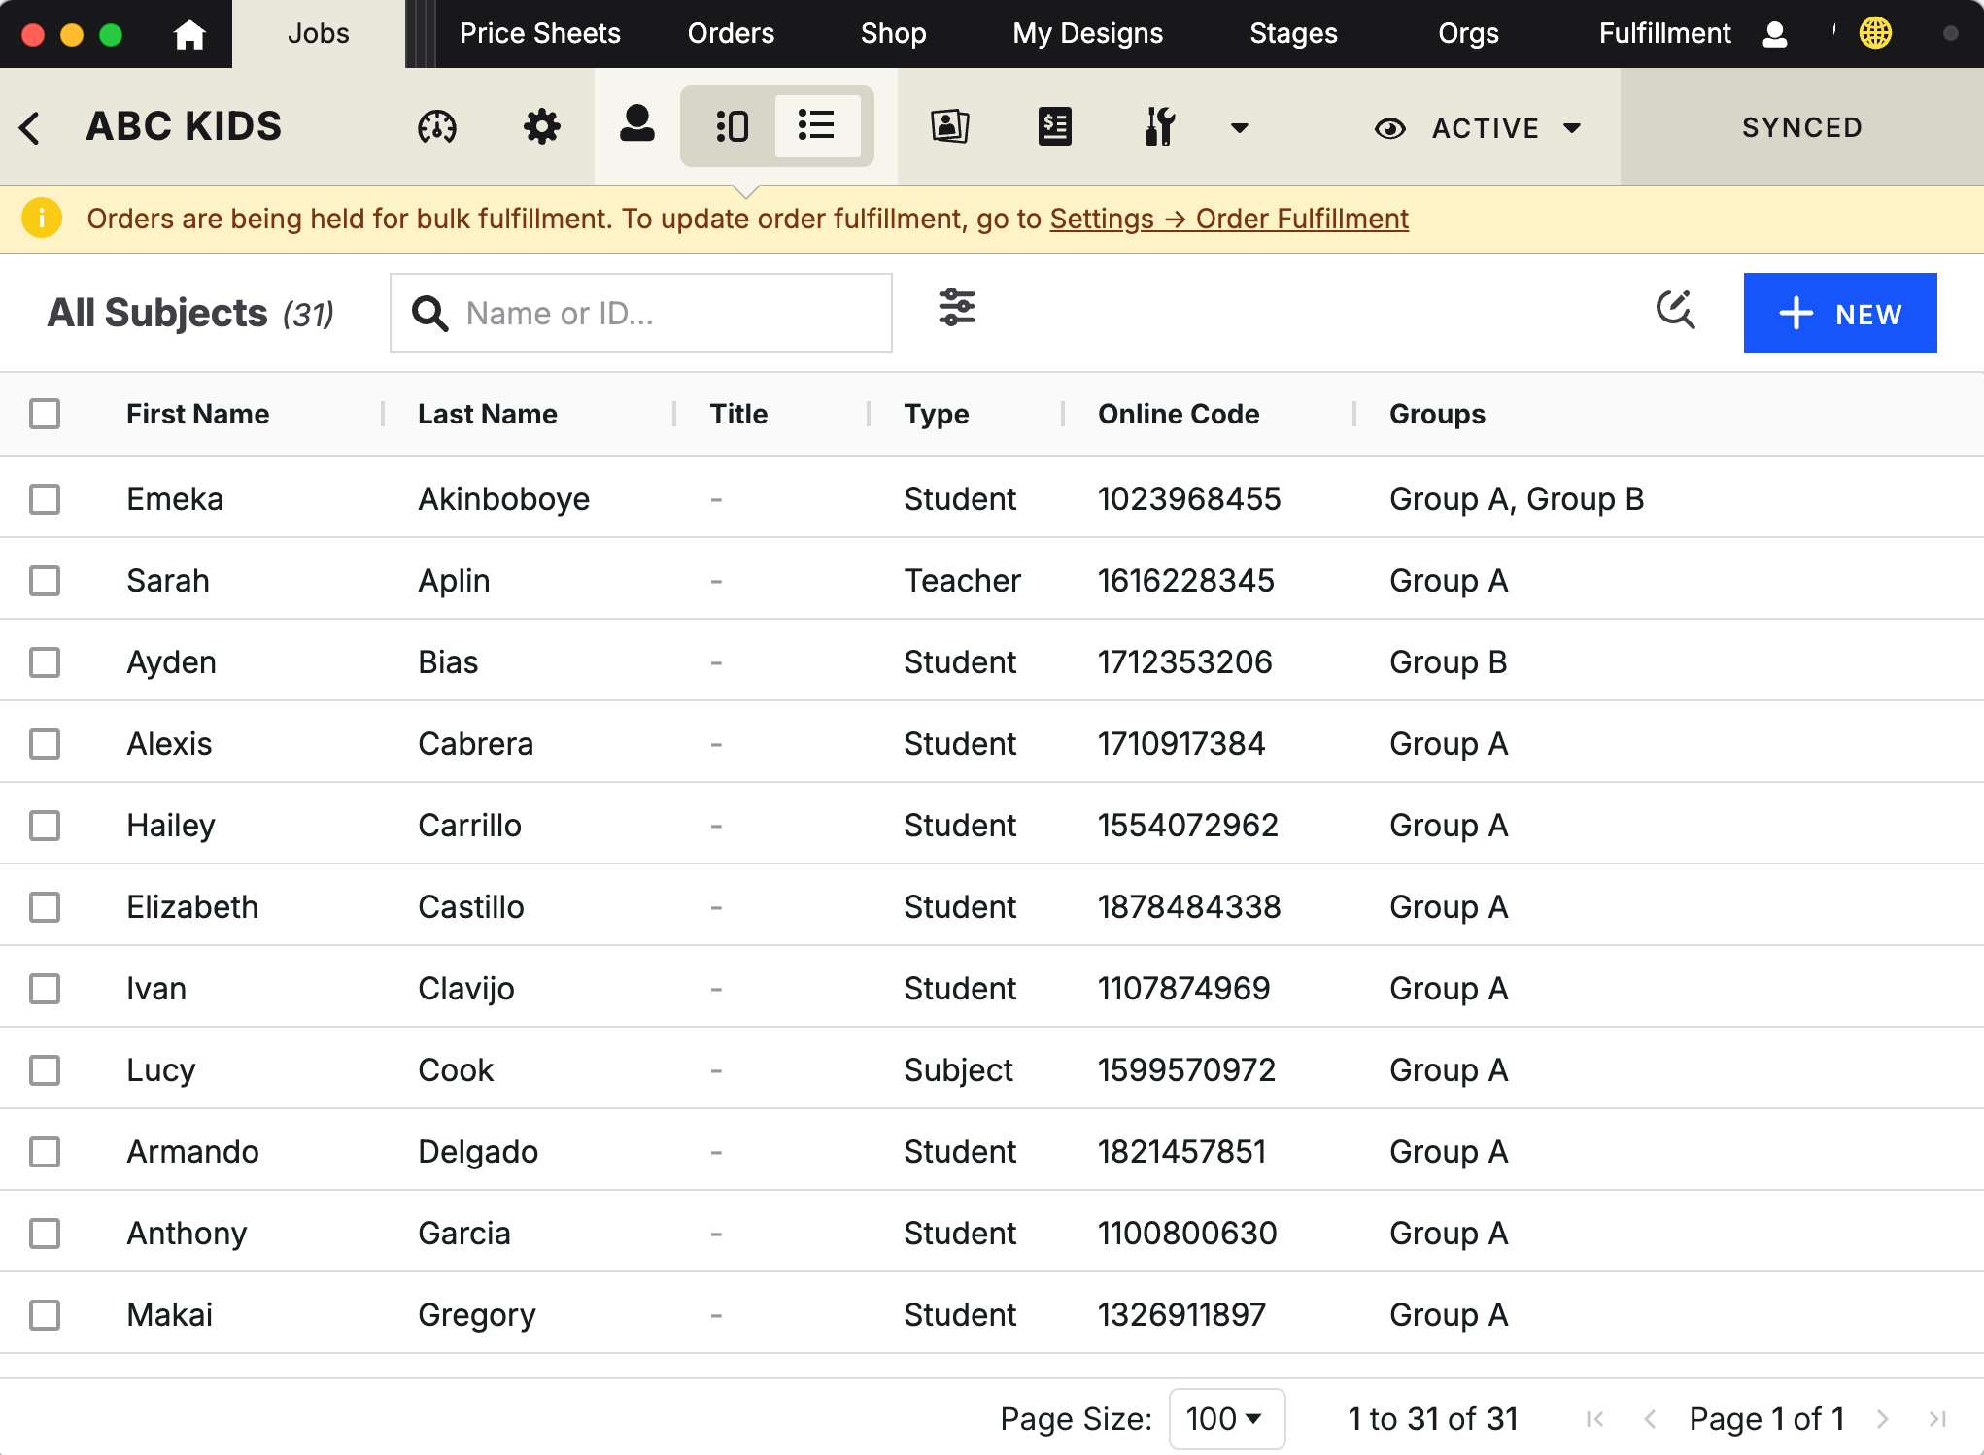Follow the Settings → Order Fulfillment link
The width and height of the screenshot is (1984, 1455).
(x=1228, y=220)
